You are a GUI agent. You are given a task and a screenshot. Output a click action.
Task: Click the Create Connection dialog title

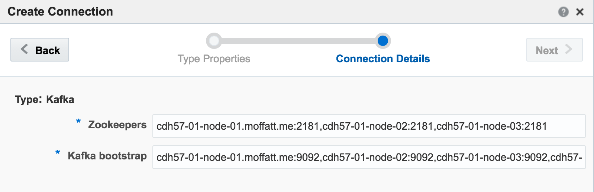point(60,11)
